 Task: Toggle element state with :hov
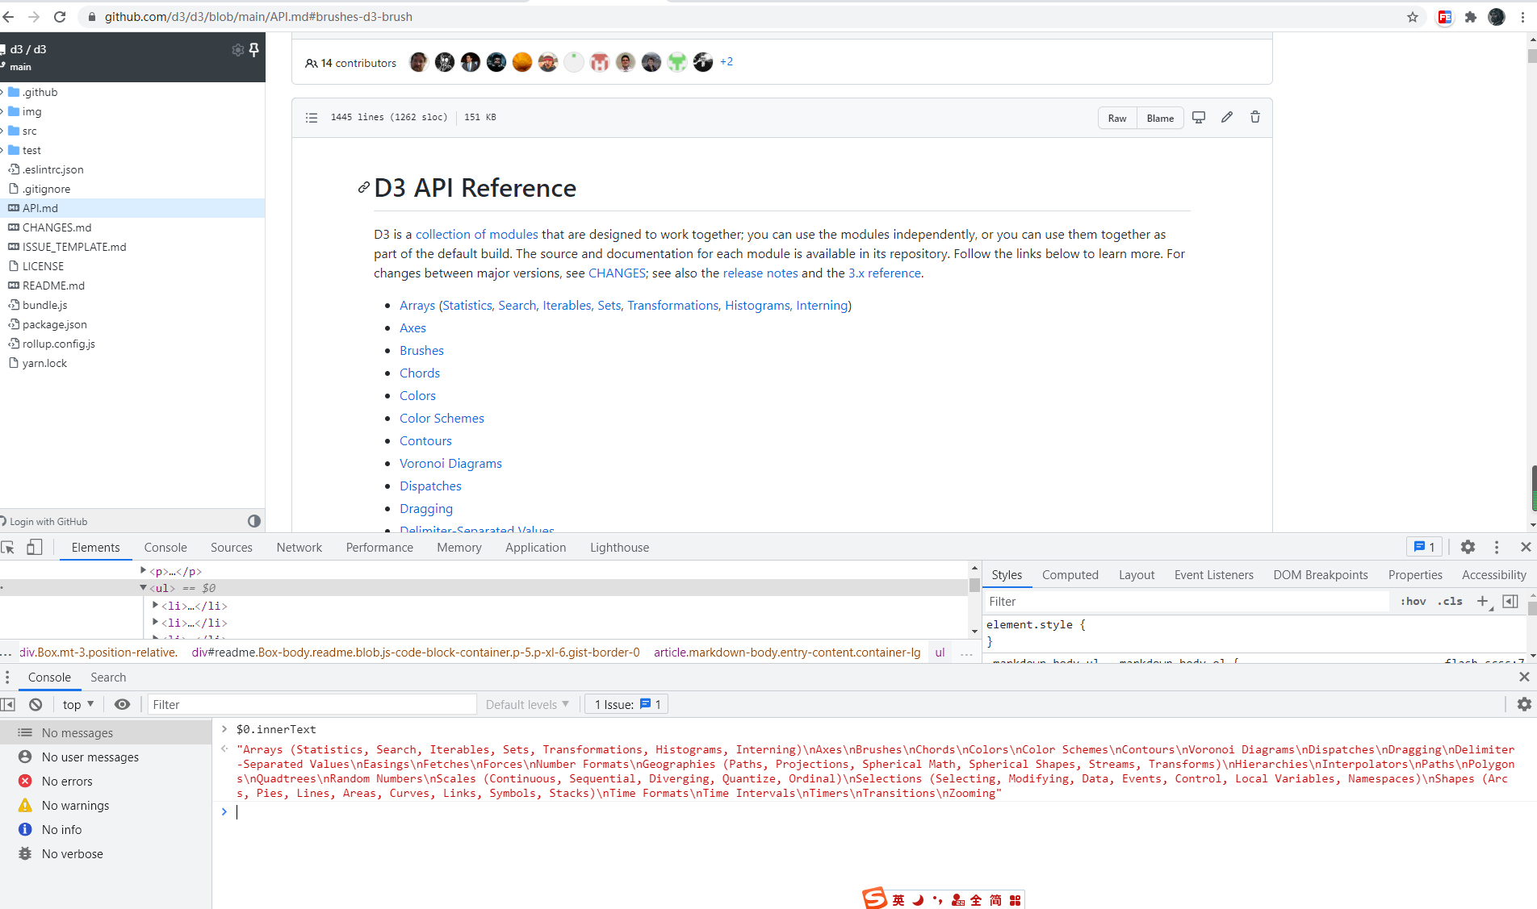[x=1413, y=602]
